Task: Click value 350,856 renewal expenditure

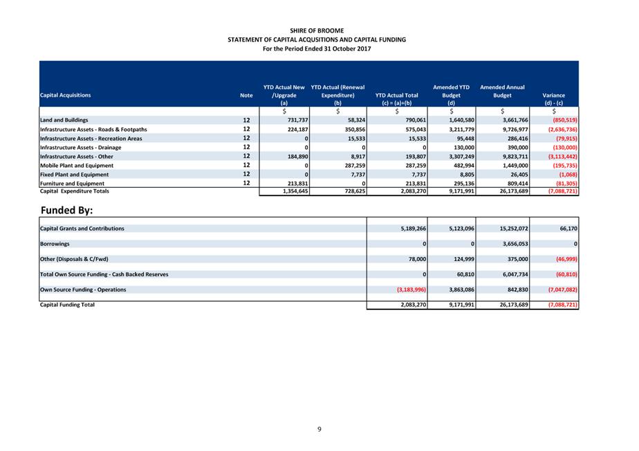Action: click(355, 129)
